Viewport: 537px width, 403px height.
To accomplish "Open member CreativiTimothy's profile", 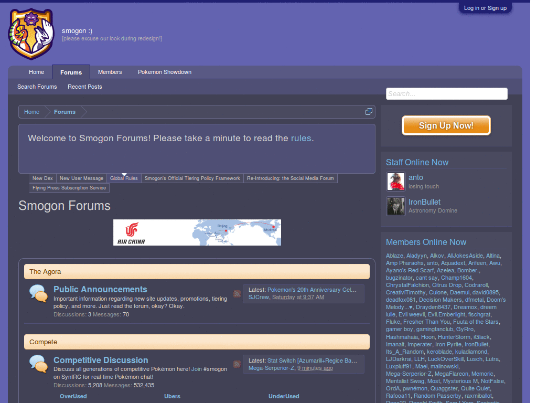I will pos(405,293).
